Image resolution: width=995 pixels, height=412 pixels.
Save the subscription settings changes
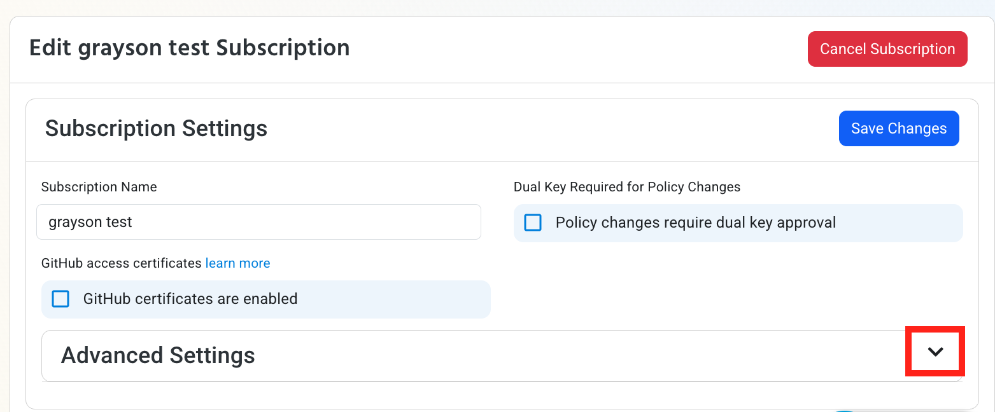(x=899, y=128)
